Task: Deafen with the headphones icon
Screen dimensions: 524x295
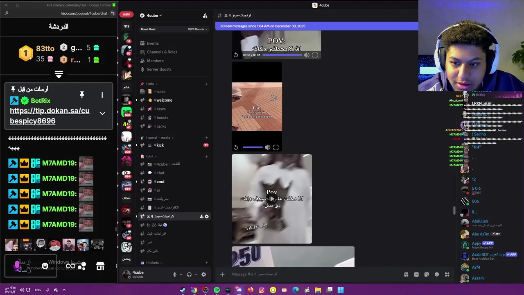Action: (189, 275)
